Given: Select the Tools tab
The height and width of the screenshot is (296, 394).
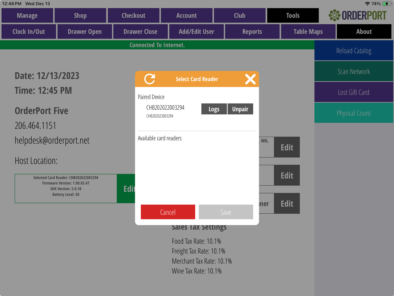Looking at the screenshot, I should (293, 15).
